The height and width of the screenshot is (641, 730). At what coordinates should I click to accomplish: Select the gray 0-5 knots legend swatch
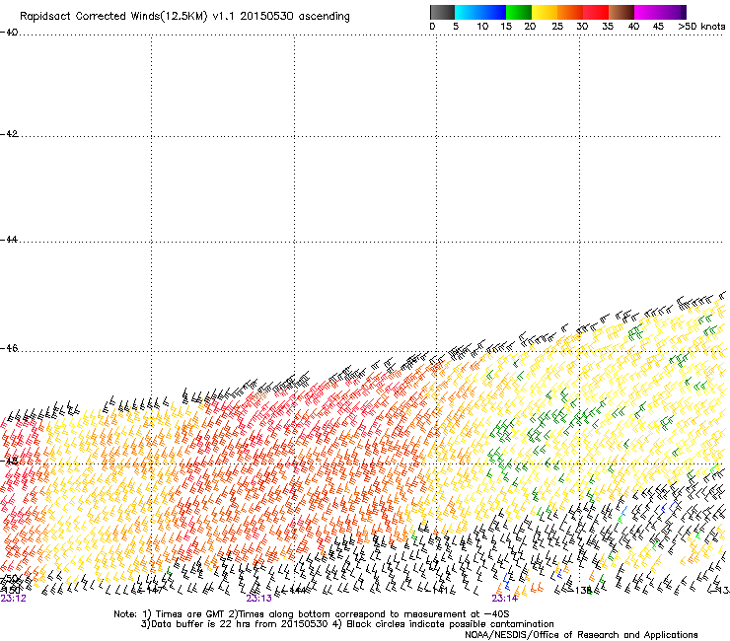(442, 12)
